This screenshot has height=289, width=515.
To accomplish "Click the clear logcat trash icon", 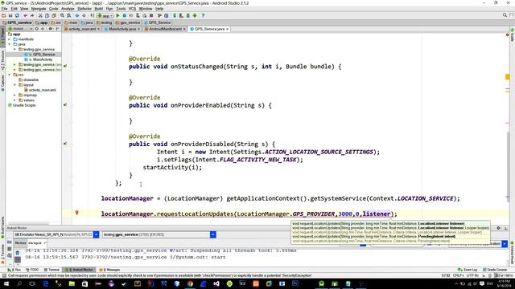I will [x=18, y=253].
